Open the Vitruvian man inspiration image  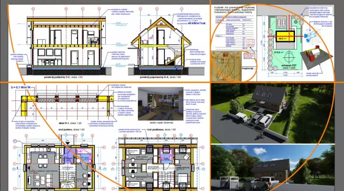(x=226, y=67)
